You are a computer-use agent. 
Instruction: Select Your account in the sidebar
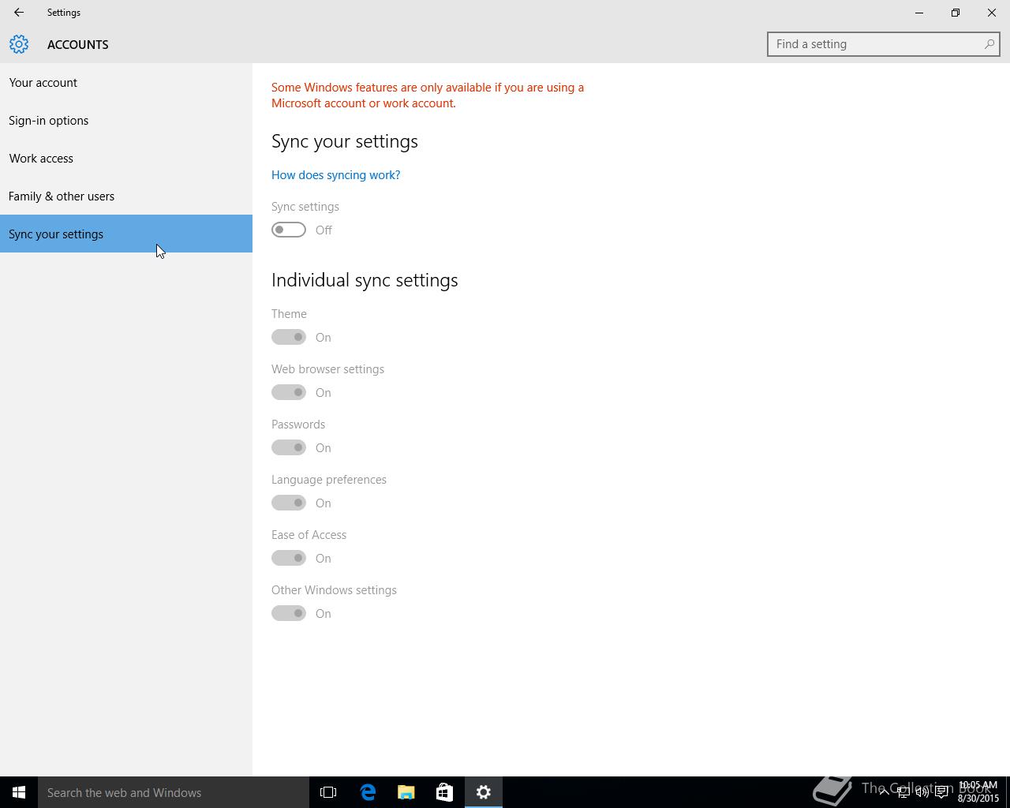click(126, 82)
